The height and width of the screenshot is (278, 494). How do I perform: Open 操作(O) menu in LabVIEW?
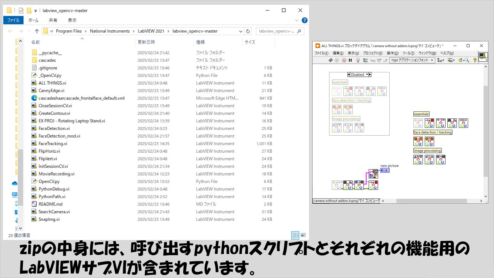click(393, 53)
